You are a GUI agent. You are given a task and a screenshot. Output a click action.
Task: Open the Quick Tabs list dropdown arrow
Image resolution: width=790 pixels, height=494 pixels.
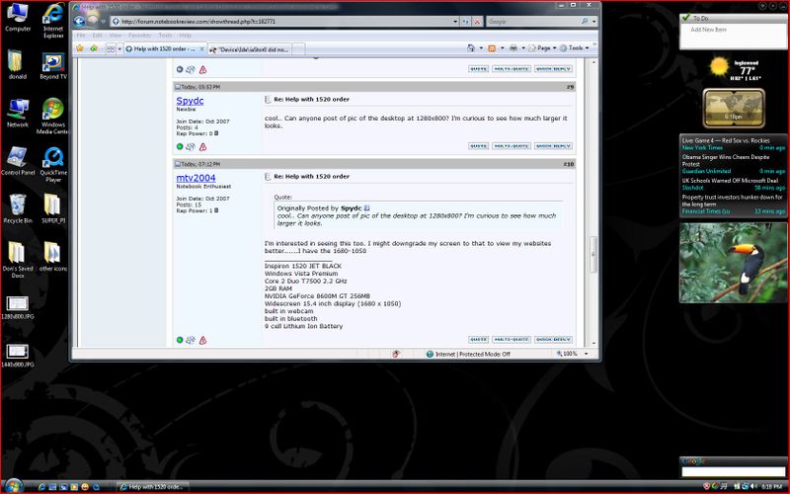[119, 48]
